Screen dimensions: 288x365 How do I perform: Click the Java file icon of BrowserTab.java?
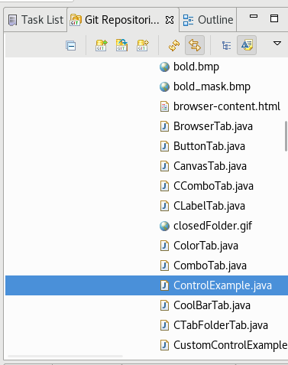[164, 126]
